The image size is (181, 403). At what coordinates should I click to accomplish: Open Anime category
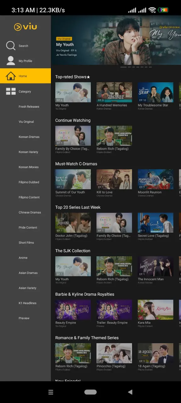[x=23, y=258]
